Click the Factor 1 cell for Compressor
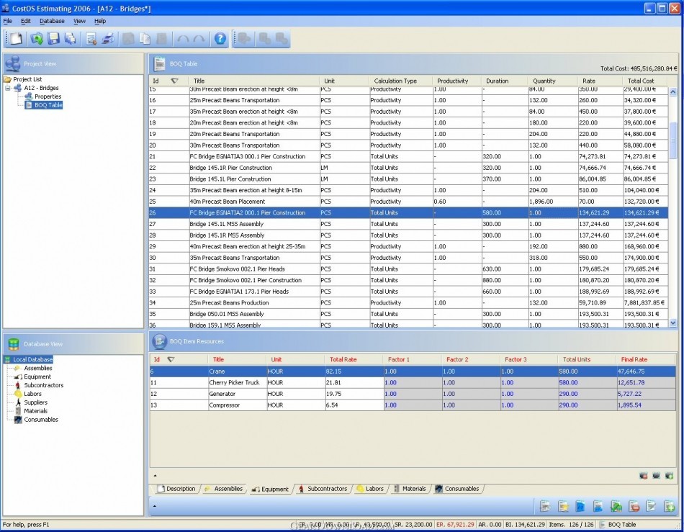Viewport: 684px width, 532px height. [x=413, y=405]
